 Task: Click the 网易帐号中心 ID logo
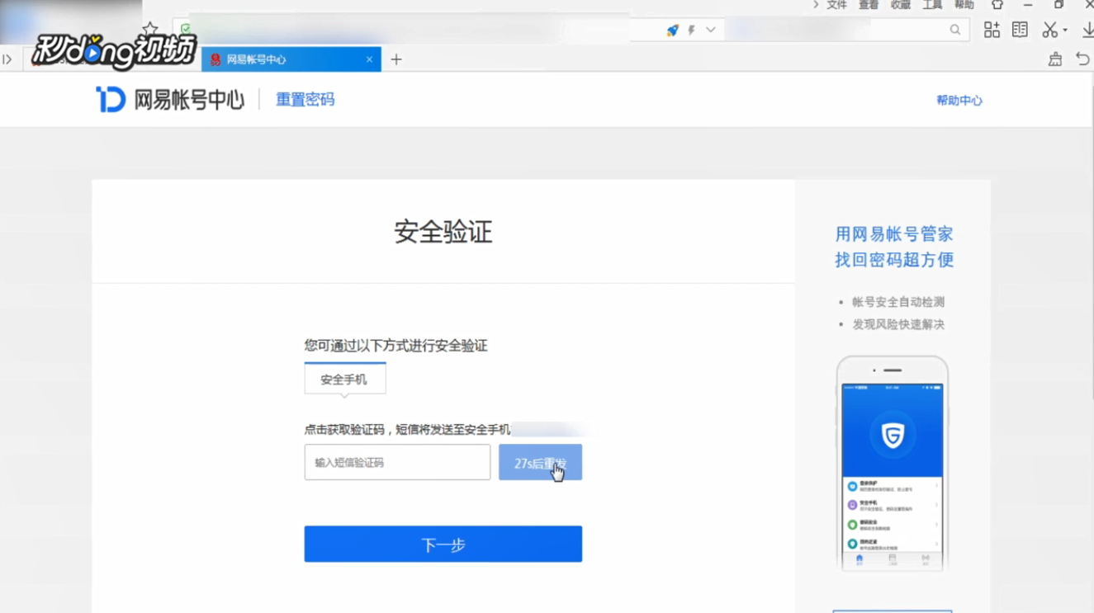(170, 99)
